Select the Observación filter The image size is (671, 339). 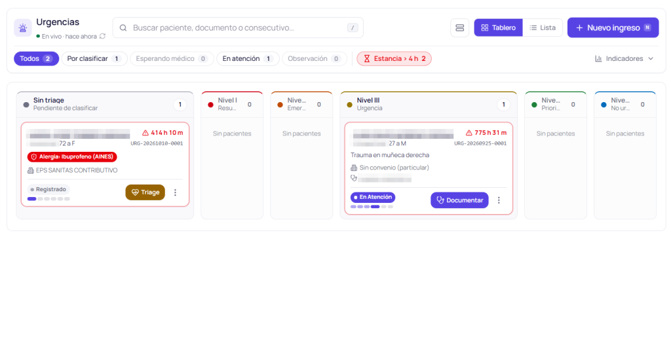(314, 58)
